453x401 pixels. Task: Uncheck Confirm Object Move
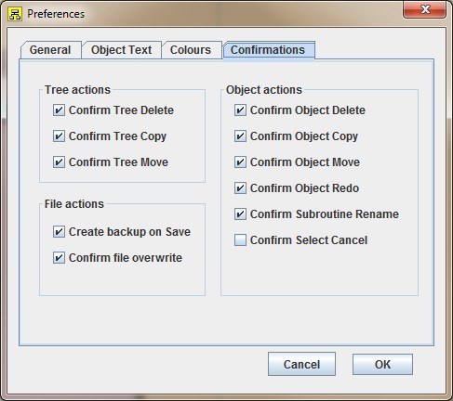tap(240, 162)
